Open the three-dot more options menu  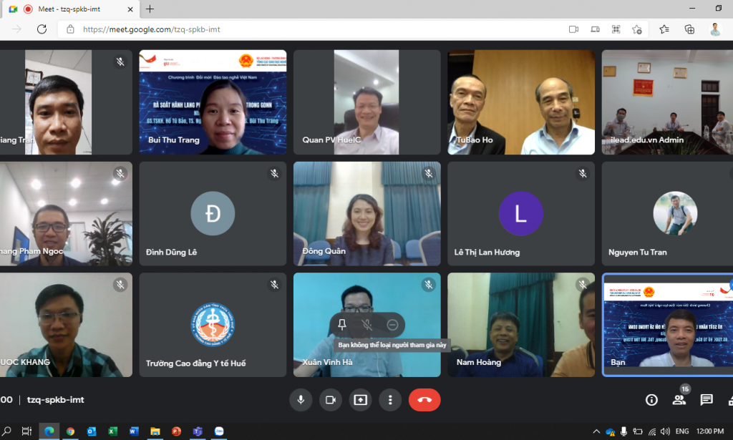[x=390, y=400]
